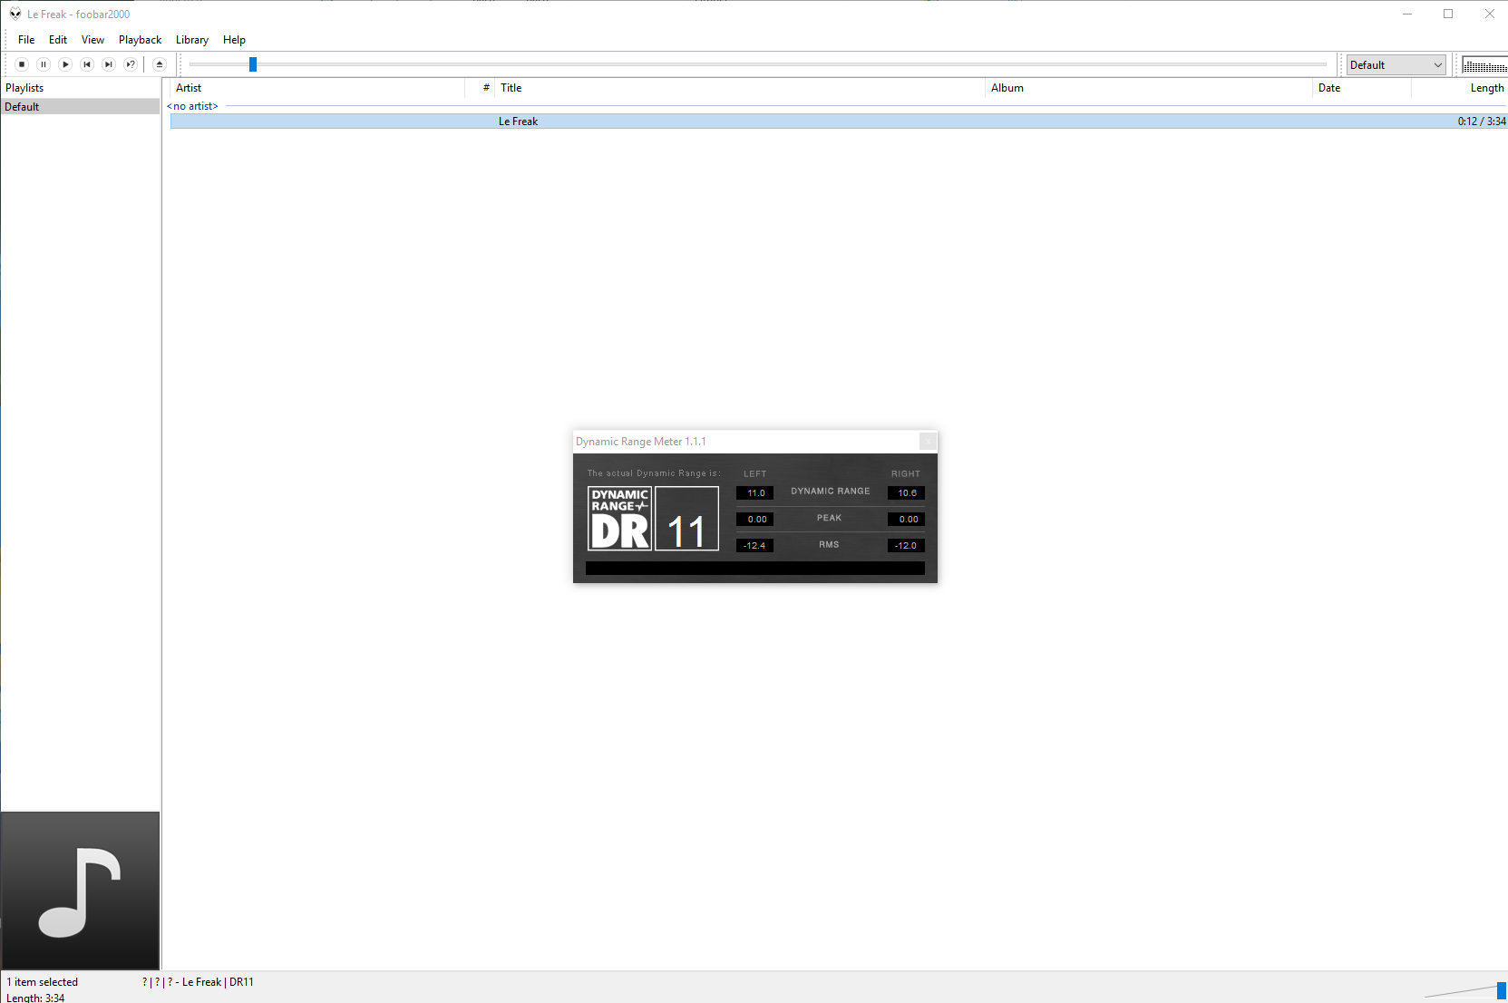Sort by the Artist column header

click(317, 88)
